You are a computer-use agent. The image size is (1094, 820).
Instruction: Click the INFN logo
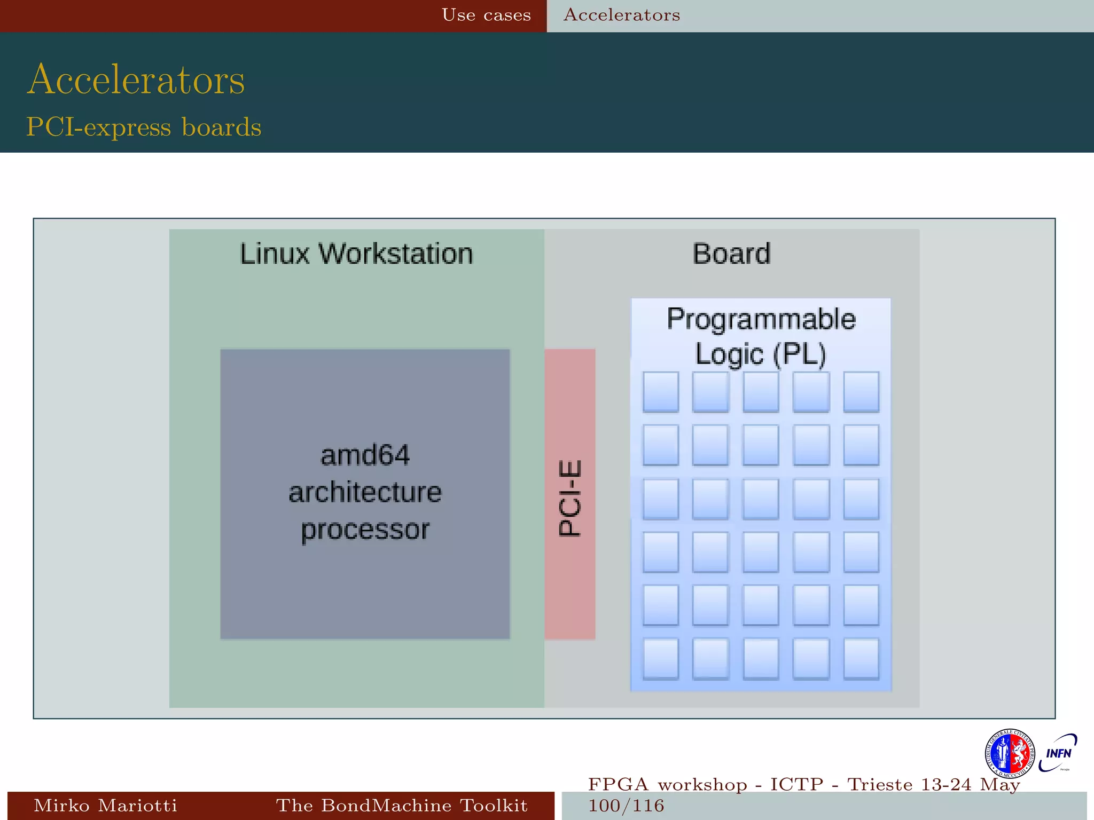1058,753
